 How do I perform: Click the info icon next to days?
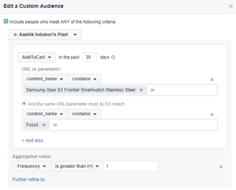point(113,57)
